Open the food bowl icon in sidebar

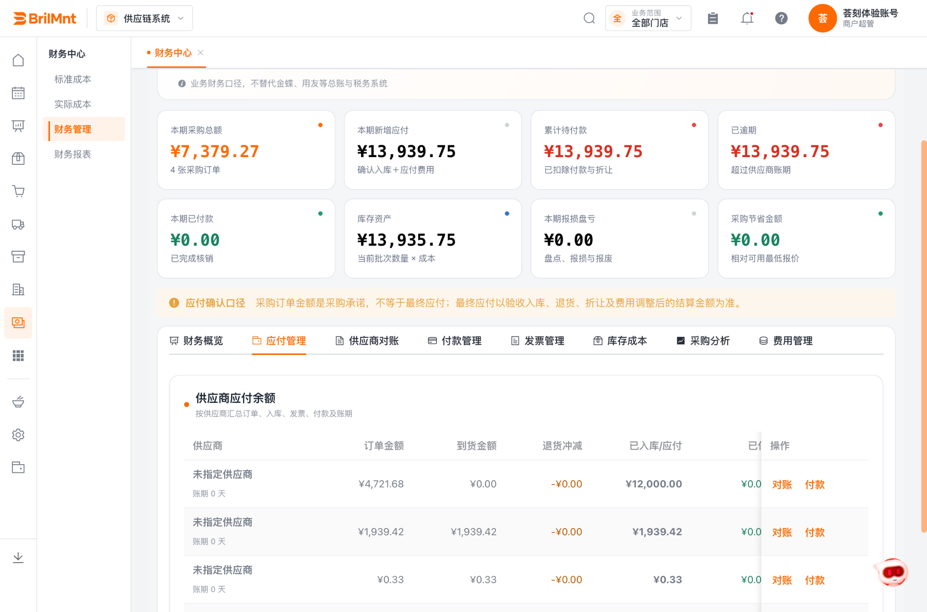tap(18, 402)
